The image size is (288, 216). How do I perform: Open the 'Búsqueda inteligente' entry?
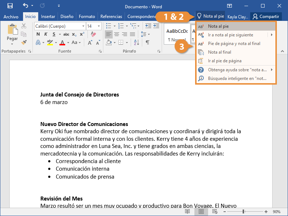236,78
